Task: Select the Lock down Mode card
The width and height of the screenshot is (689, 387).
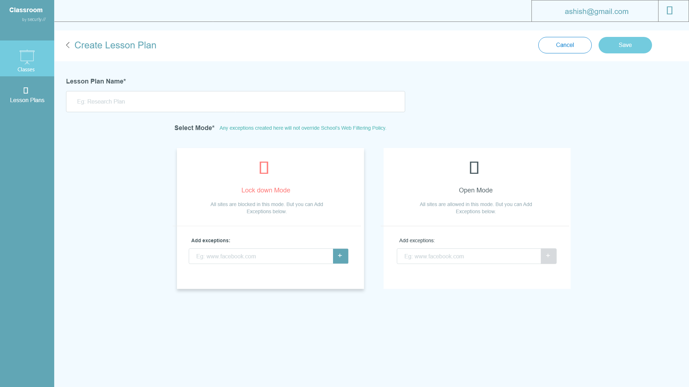Action: pyautogui.click(x=270, y=197)
